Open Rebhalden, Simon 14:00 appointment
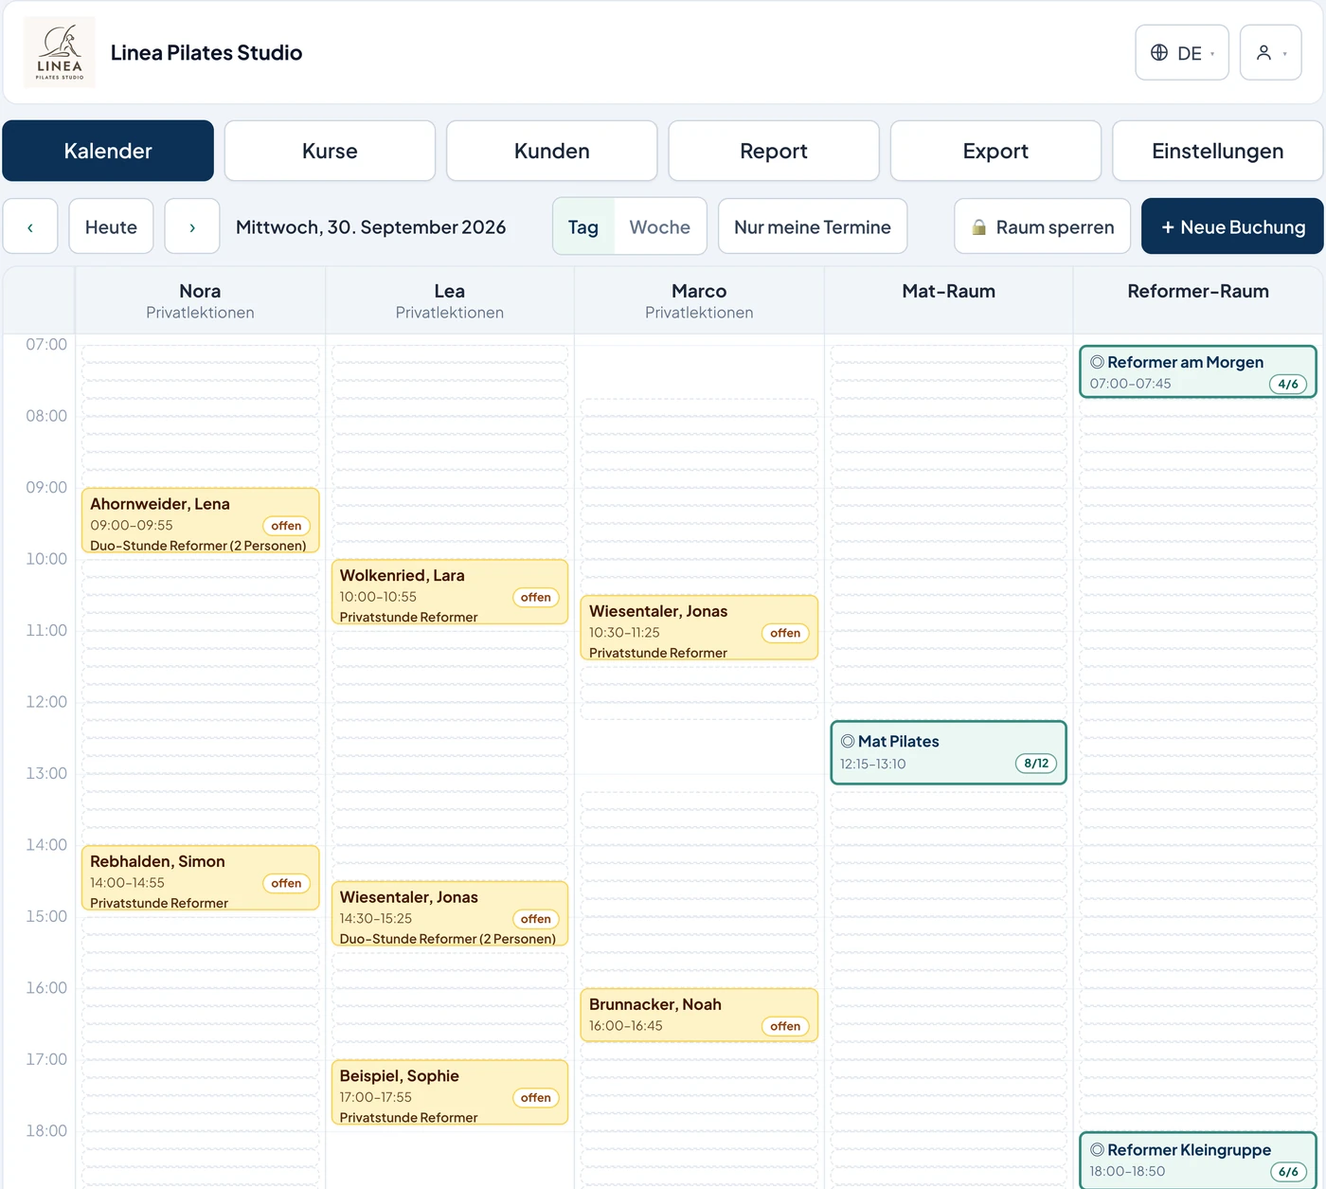The image size is (1326, 1189). [200, 878]
